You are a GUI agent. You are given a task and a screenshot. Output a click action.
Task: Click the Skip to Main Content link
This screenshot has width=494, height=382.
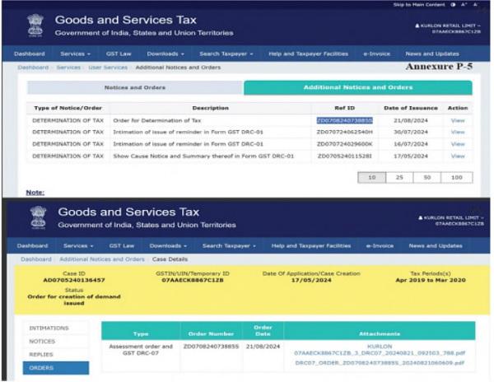tap(419, 5)
